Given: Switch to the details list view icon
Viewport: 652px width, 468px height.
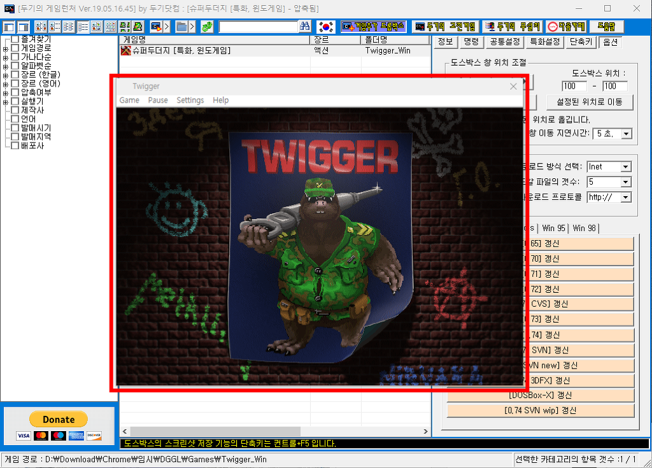Looking at the screenshot, I should coord(83,27).
